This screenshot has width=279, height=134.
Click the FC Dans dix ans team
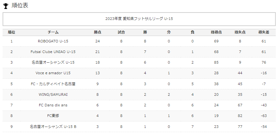[x=53, y=105]
